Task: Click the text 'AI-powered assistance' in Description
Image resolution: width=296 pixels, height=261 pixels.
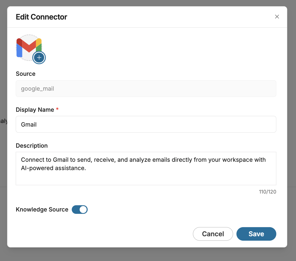Action: (53, 168)
